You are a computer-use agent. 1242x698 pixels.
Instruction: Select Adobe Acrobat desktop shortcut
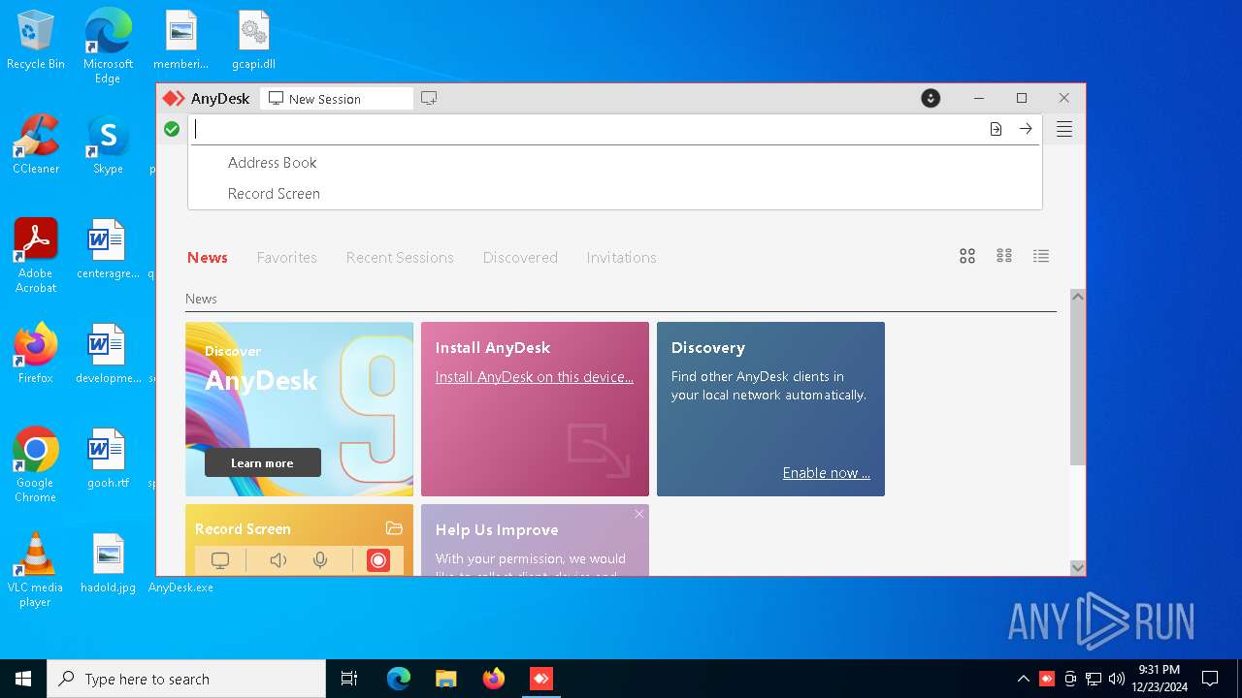tap(36, 255)
